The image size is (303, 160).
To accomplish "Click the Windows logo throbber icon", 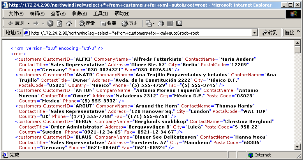I will (293, 14).
